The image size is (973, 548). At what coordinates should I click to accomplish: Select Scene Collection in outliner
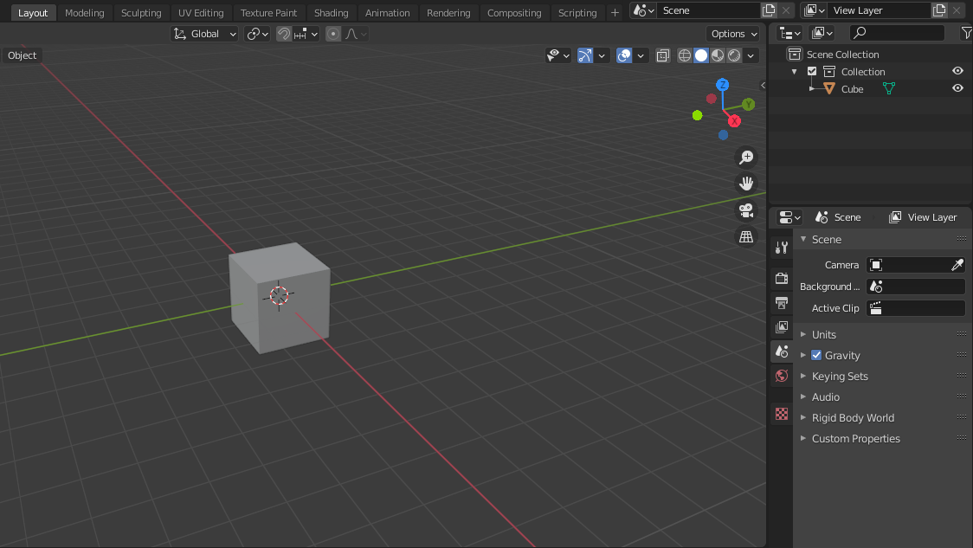pos(842,55)
